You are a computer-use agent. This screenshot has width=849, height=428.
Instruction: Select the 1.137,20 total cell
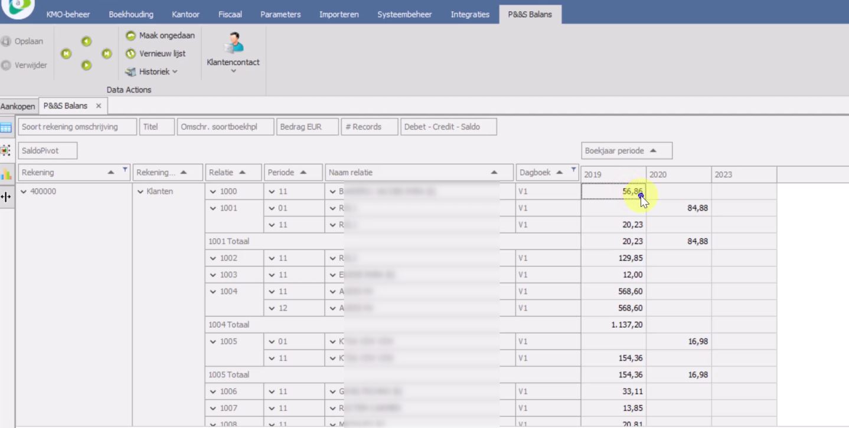[x=613, y=325]
